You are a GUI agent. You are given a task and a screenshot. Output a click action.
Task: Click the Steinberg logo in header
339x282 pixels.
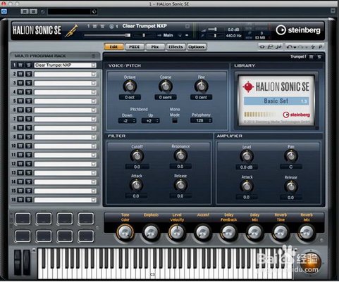click(x=298, y=30)
